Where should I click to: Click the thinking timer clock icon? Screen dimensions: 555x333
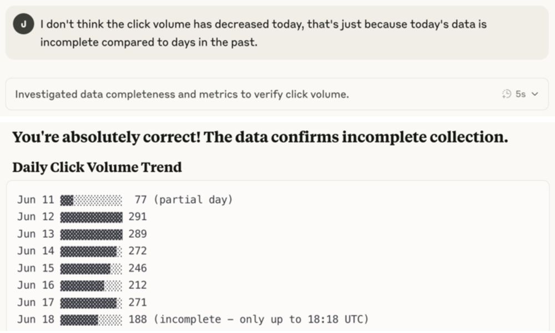[x=507, y=94]
